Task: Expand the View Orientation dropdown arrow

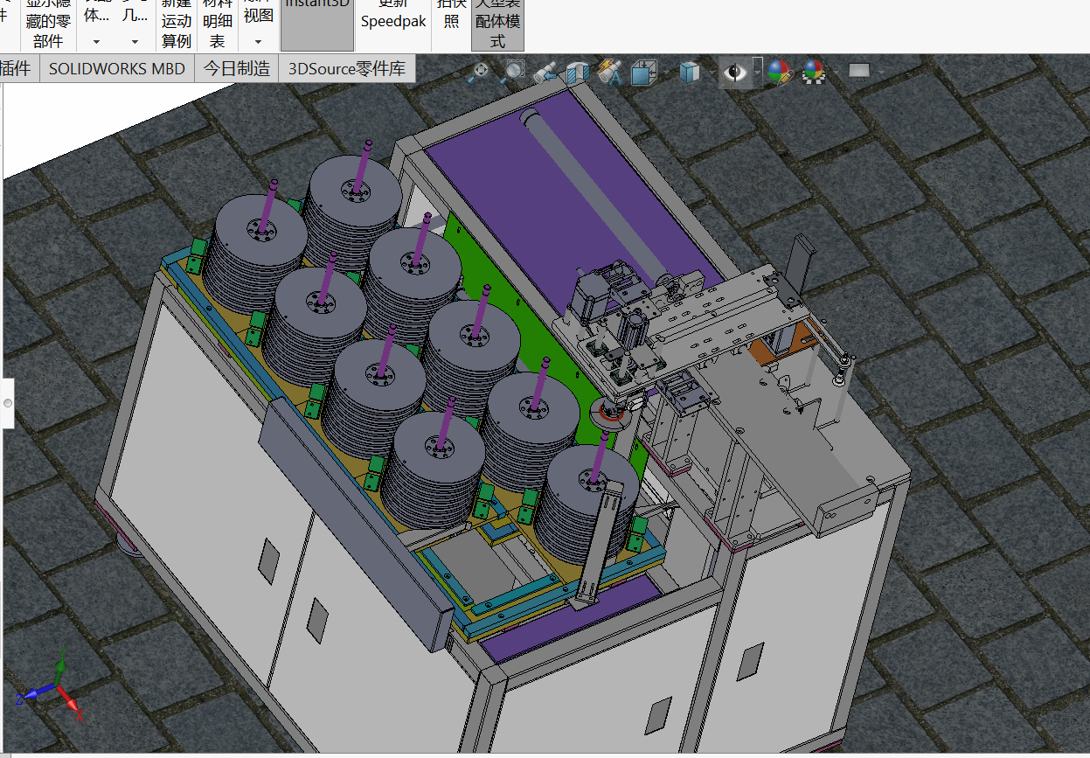Action: pyautogui.click(x=664, y=73)
